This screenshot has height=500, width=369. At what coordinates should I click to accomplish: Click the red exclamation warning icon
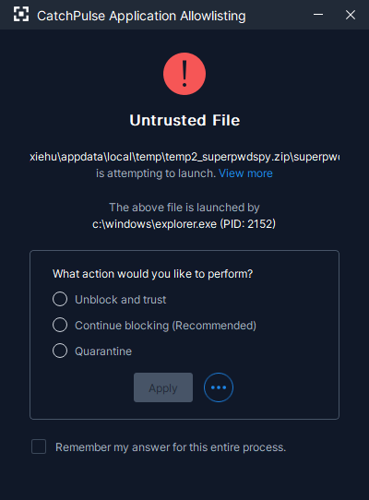tap(184, 74)
